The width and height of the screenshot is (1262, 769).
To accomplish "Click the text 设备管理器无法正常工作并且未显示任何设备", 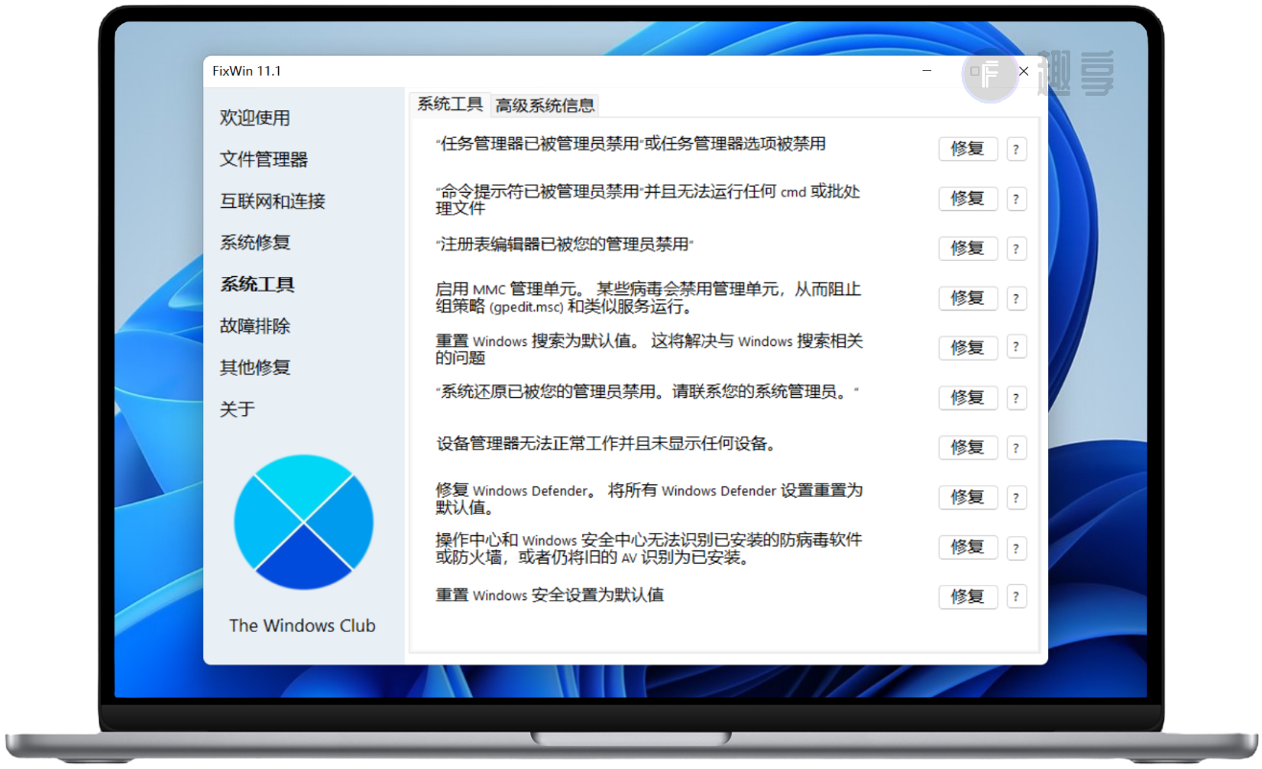I will pyautogui.click(x=606, y=444).
